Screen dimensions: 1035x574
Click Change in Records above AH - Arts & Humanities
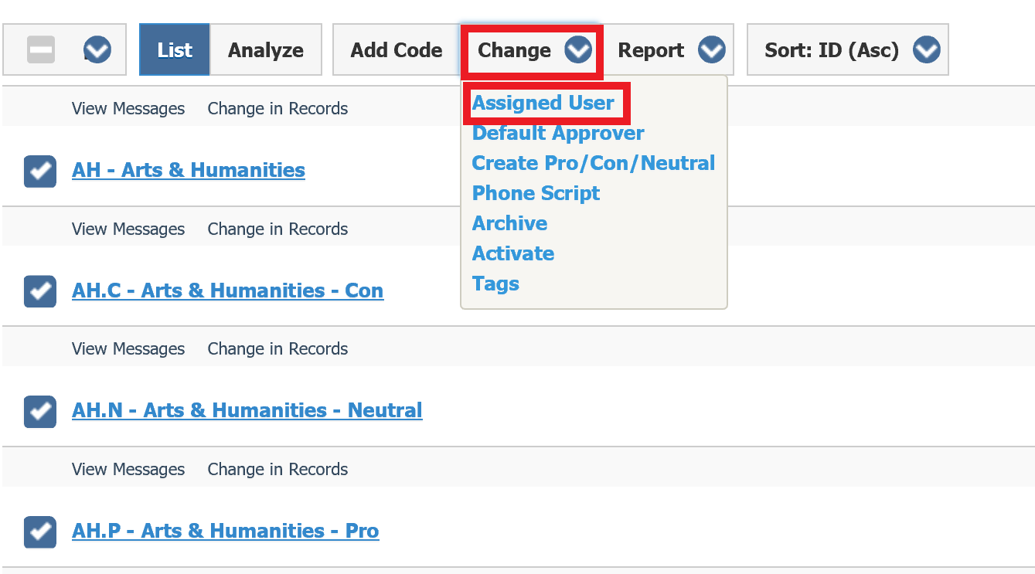click(277, 109)
